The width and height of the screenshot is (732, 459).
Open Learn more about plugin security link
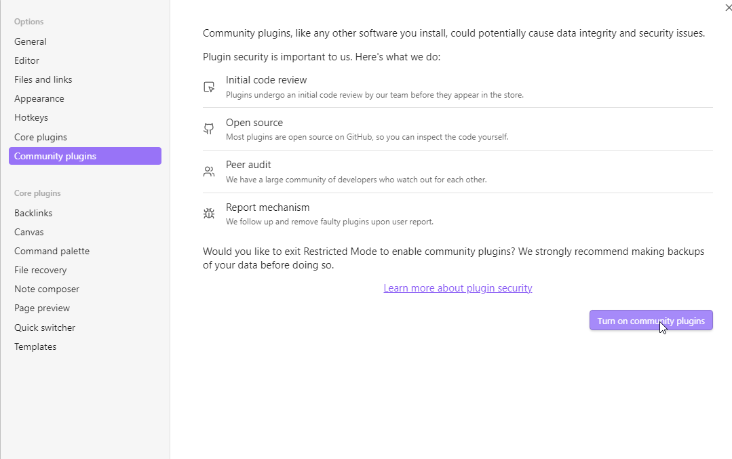point(457,288)
